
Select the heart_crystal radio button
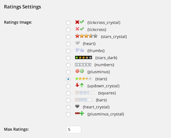68,107
